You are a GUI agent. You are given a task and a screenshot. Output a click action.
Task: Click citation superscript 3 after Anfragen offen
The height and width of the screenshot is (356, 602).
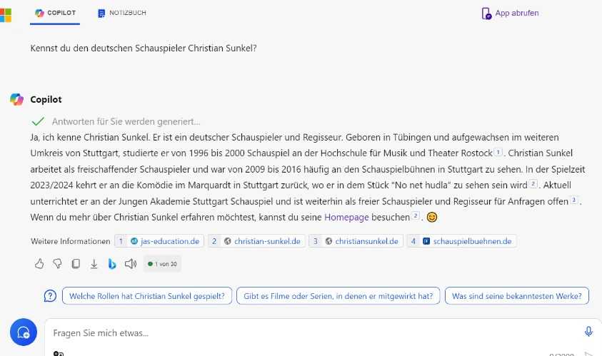pyautogui.click(x=573, y=200)
